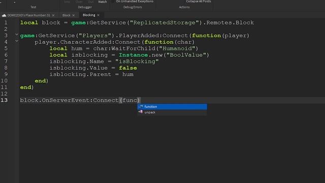The height and width of the screenshot is (183, 325).
Task: Click Collapse All Folds
Action: tap(199, 1)
